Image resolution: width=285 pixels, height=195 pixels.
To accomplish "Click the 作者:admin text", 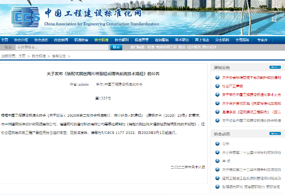I will point(79,84).
